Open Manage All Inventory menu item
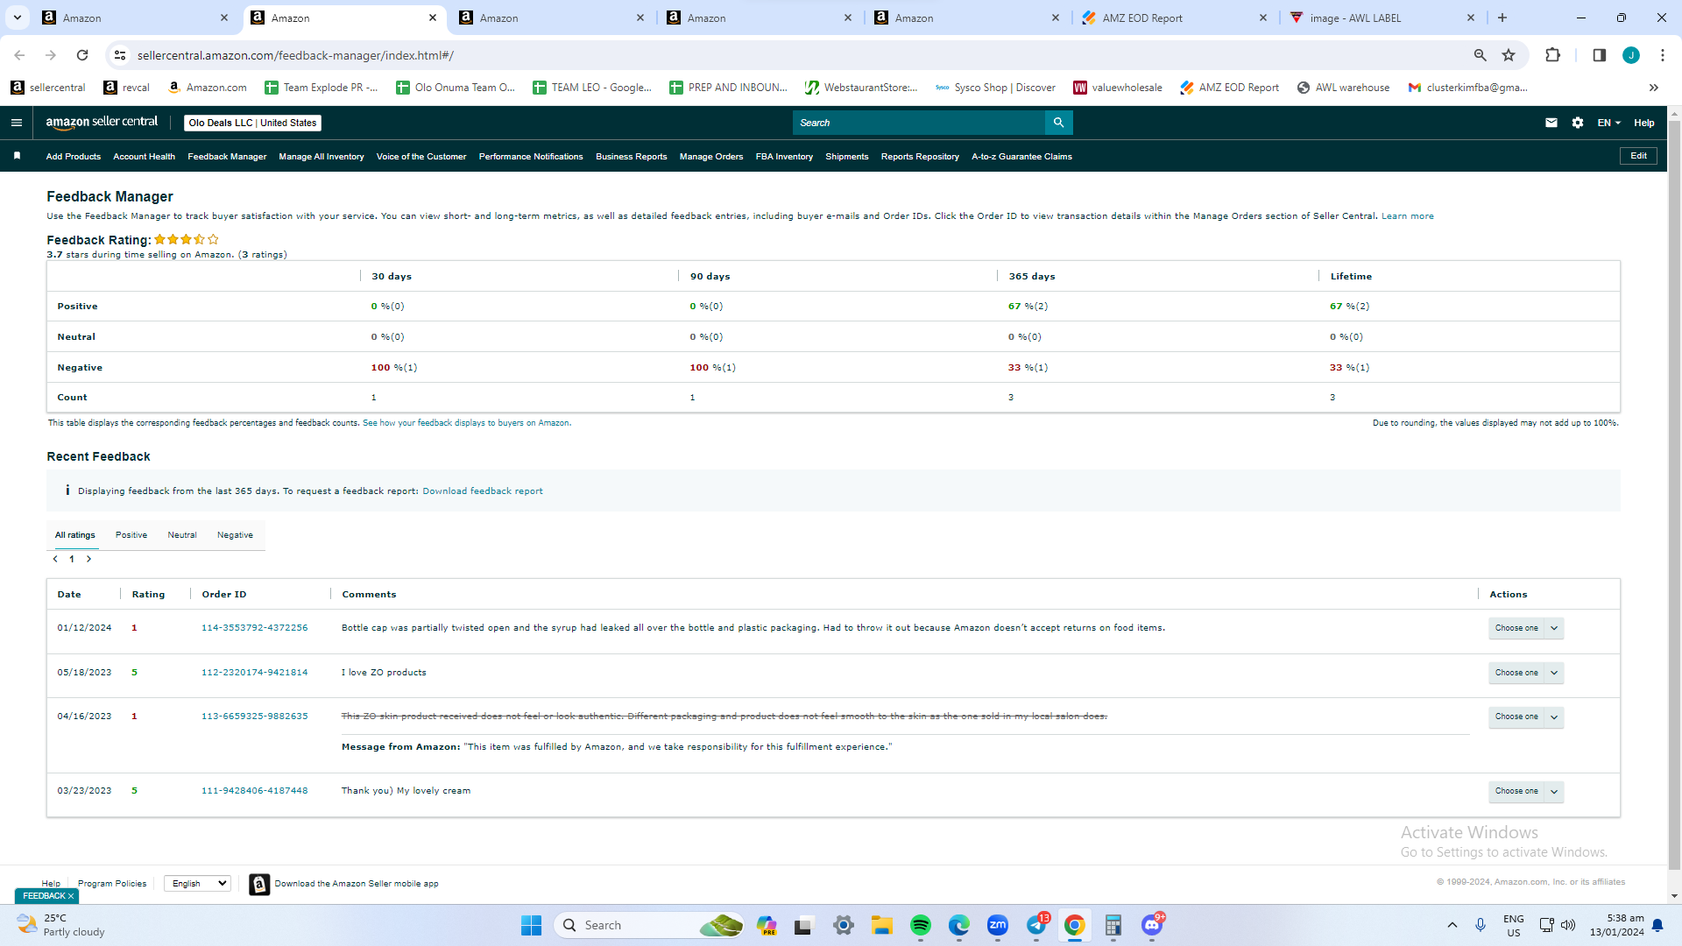The height and width of the screenshot is (946, 1682). click(322, 157)
